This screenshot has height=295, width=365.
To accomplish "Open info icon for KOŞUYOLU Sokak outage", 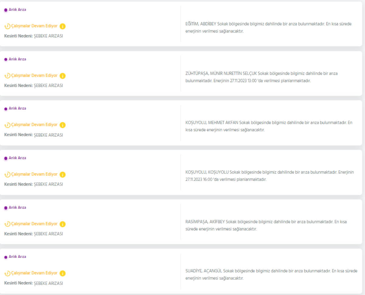I will 62,175.
